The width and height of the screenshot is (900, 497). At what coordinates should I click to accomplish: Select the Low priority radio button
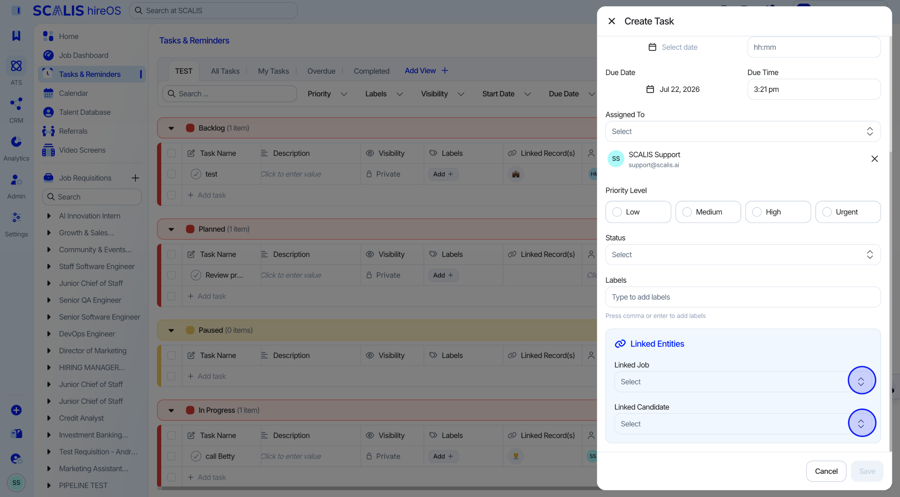pos(617,212)
